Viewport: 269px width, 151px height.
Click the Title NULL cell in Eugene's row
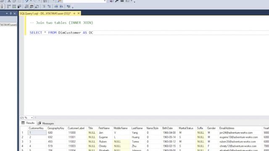(92, 137)
